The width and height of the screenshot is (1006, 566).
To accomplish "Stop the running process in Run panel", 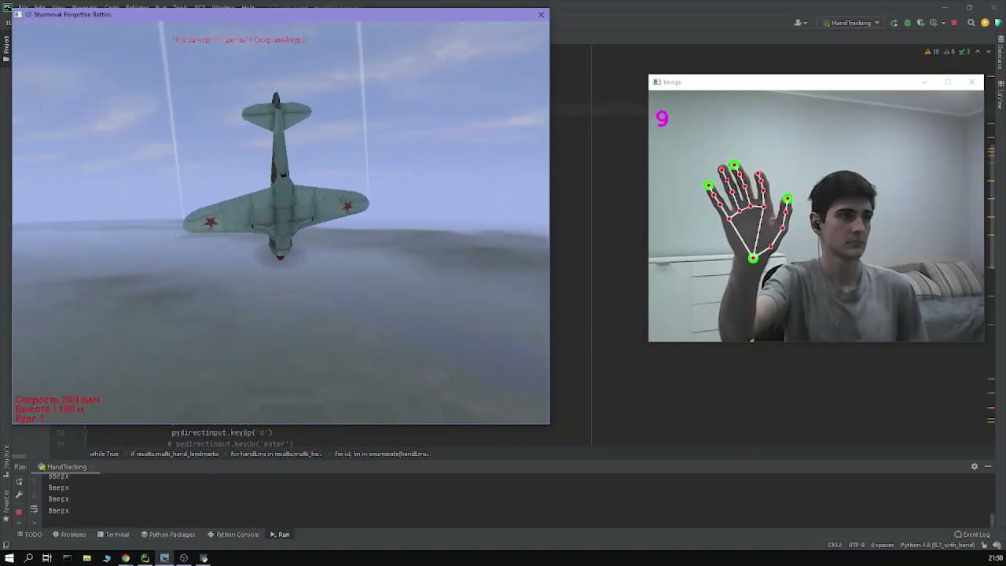I will point(19,512).
